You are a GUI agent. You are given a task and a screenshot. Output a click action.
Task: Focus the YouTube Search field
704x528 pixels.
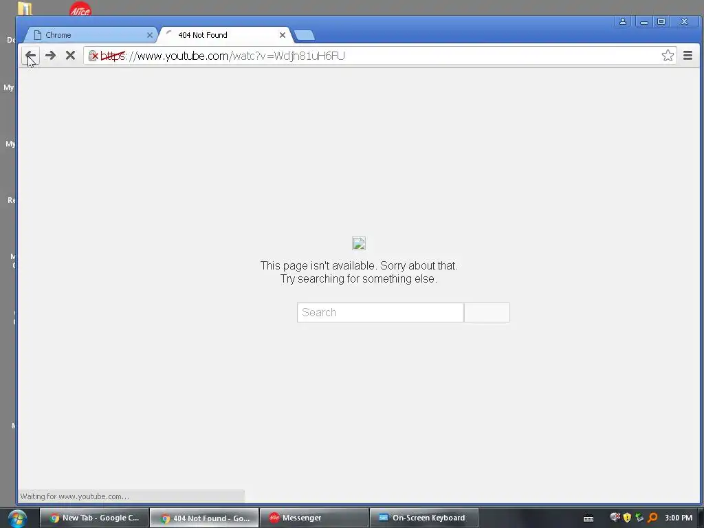tap(380, 313)
